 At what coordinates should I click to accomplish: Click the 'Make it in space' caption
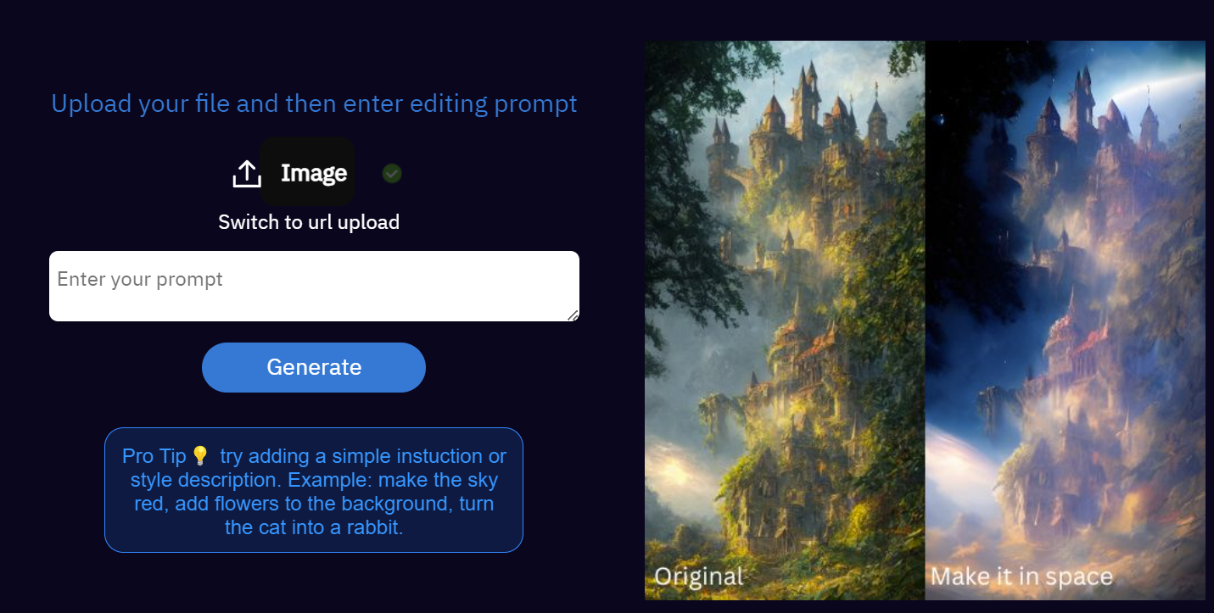pos(1021,577)
